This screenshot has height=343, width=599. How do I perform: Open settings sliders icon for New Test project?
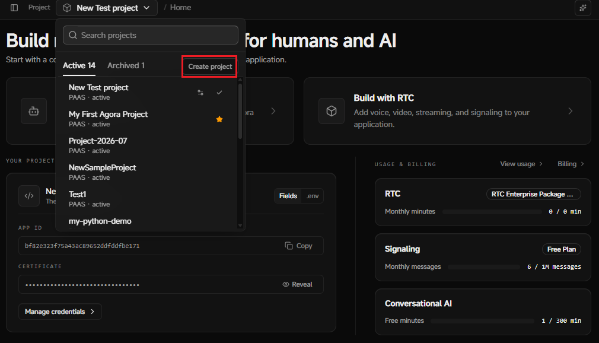pos(200,93)
